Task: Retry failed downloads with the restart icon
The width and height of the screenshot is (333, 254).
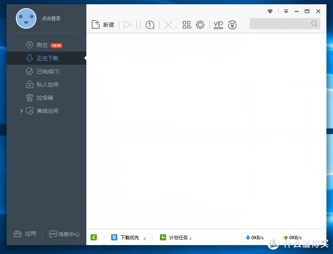Action: coord(150,24)
